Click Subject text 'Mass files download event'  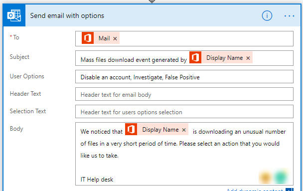click(x=116, y=60)
